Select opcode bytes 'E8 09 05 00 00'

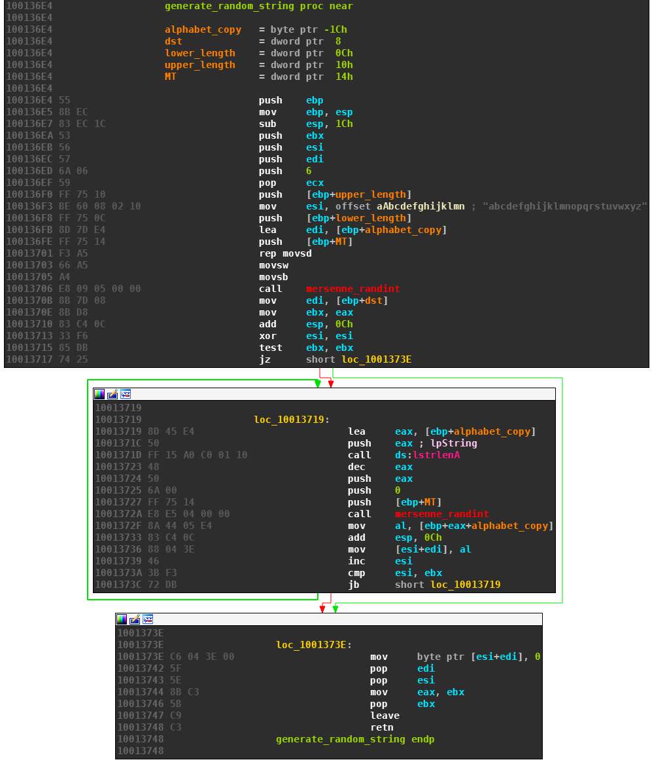click(100, 289)
